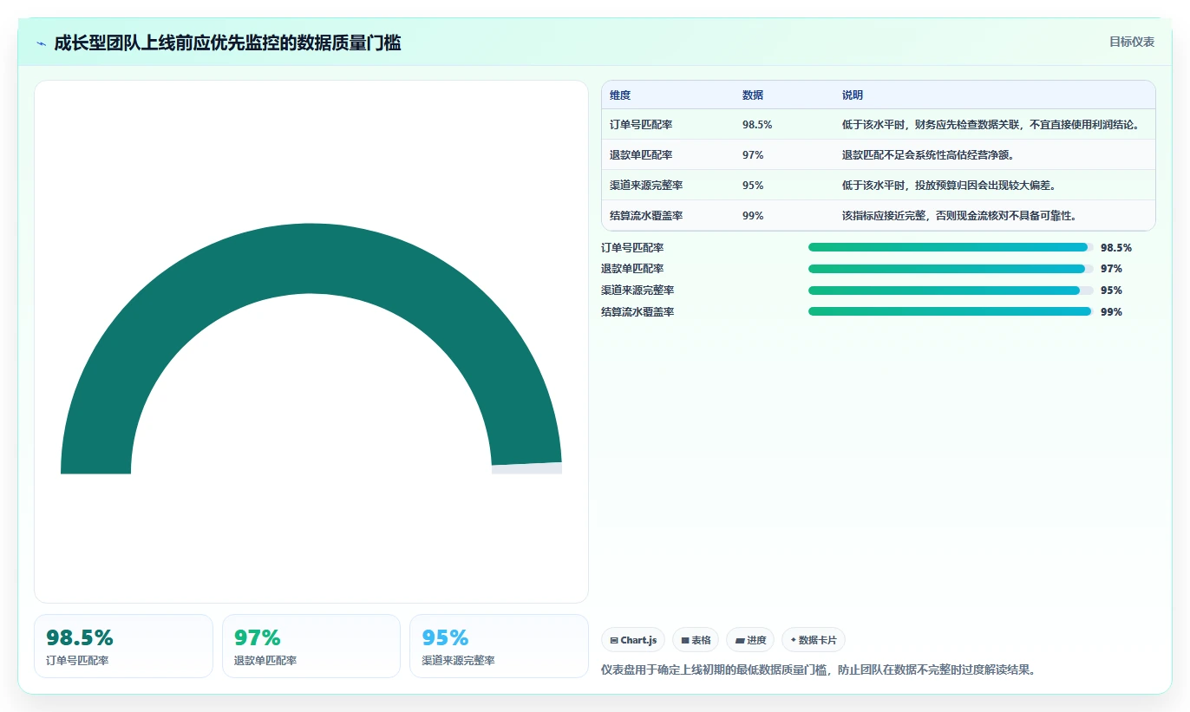Open the 97% 退款单匹配率 stat card
This screenshot has height=712, width=1190.
311,646
